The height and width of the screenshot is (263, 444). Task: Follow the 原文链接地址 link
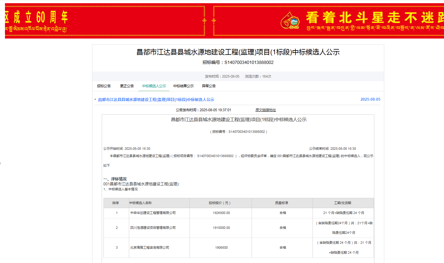coord(266,110)
